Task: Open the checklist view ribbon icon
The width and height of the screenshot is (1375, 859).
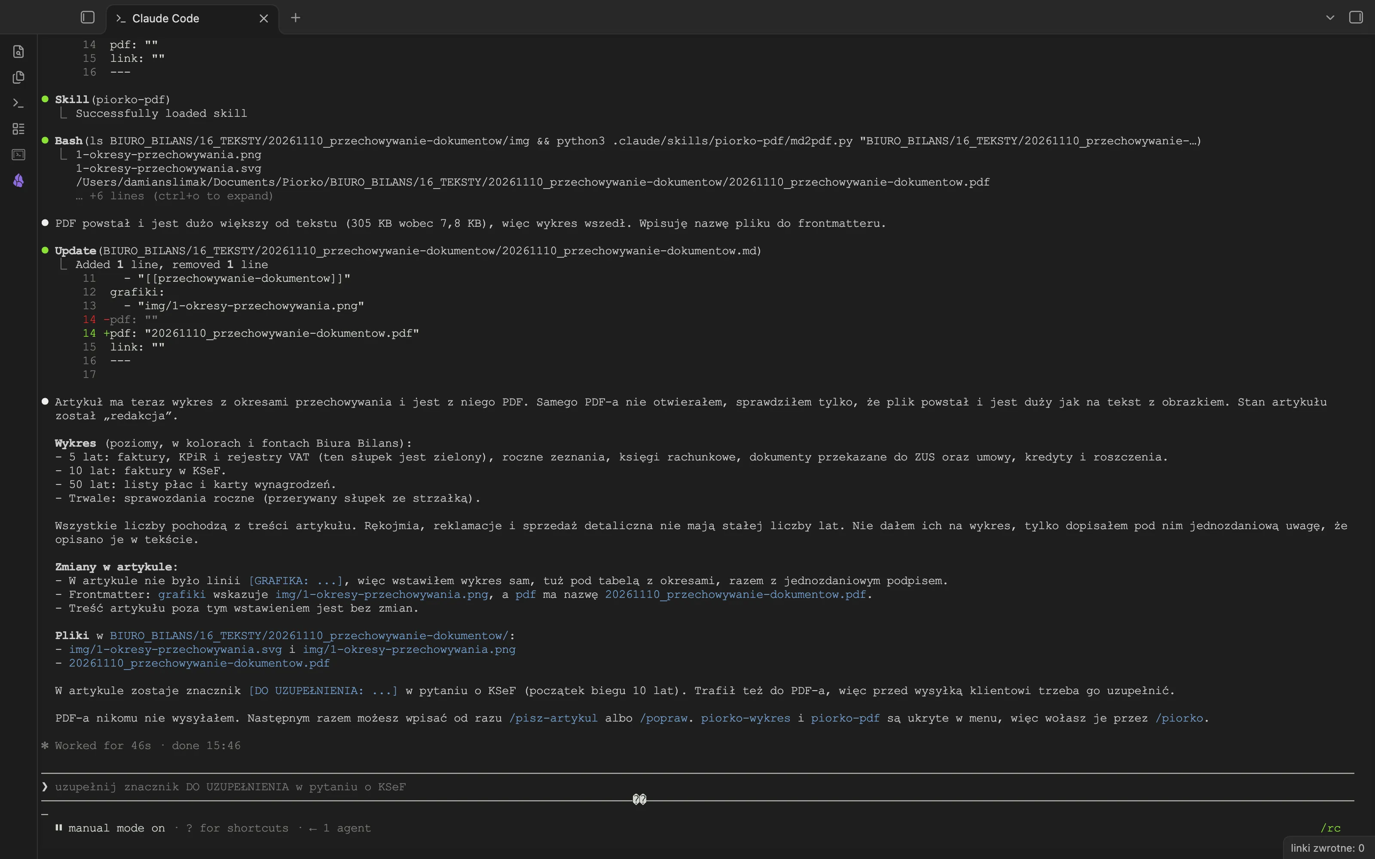Action: 18,129
